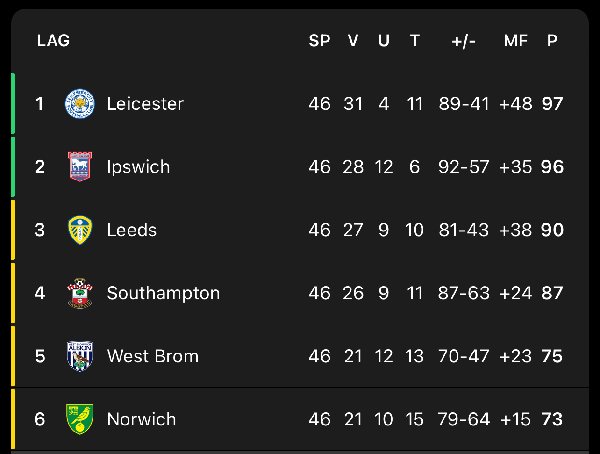The image size is (600, 454).
Task: Select the Southampton team name
Action: pyautogui.click(x=163, y=293)
